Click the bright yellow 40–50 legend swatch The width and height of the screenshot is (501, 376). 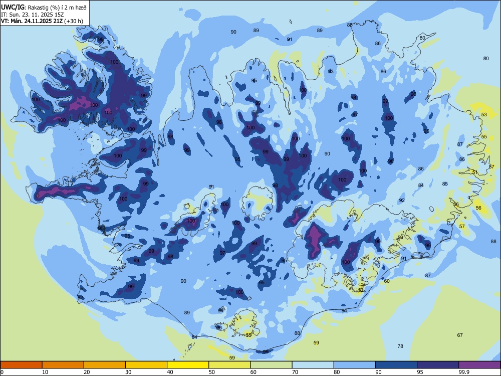[188, 365]
